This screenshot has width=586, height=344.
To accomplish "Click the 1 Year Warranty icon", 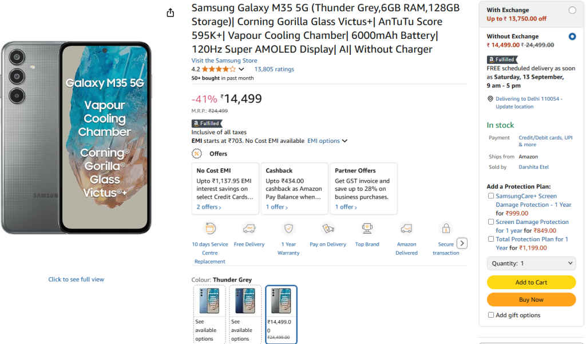I will point(288,228).
